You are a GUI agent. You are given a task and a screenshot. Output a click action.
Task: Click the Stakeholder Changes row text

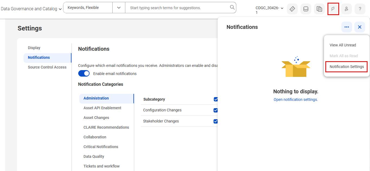(x=161, y=121)
